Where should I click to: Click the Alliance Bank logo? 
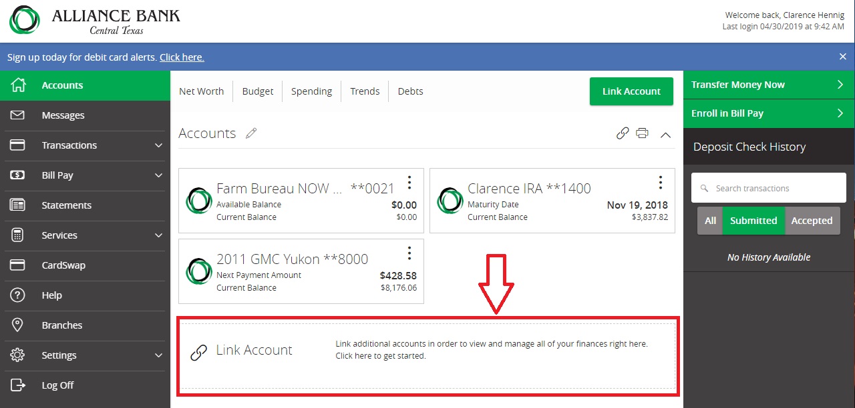pyautogui.click(x=95, y=21)
